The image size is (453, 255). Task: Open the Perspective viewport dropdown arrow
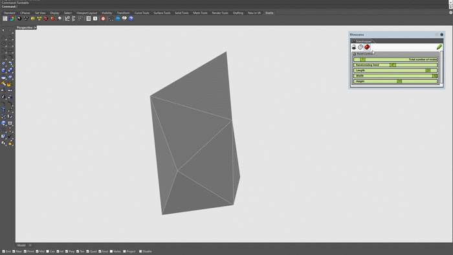tap(35, 28)
